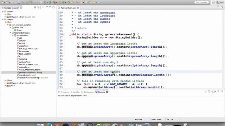The height and width of the screenshot is (126, 225).
Task: Click the New Java Class green C icon
Action: point(63,2)
